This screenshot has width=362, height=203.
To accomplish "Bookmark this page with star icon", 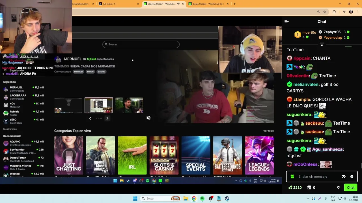I will (x=325, y=12).
